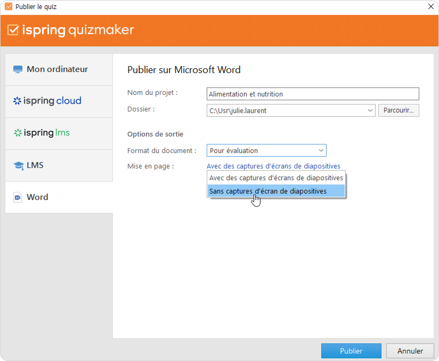Open the Mise en page layout selector
Viewport: 439px width, 361px height.
pos(273,166)
